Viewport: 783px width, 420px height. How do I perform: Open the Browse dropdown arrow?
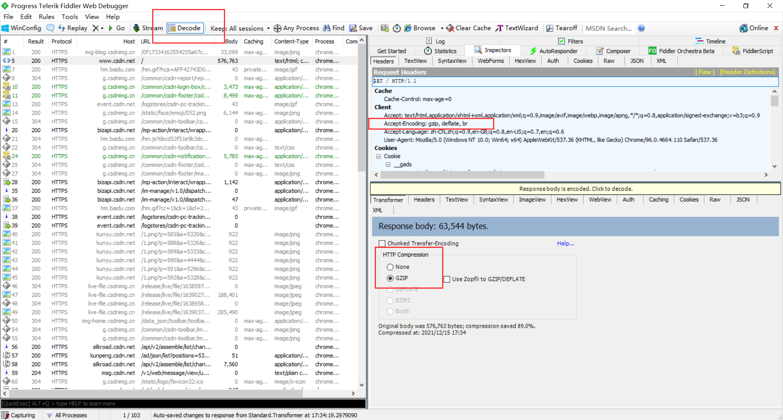coord(442,28)
